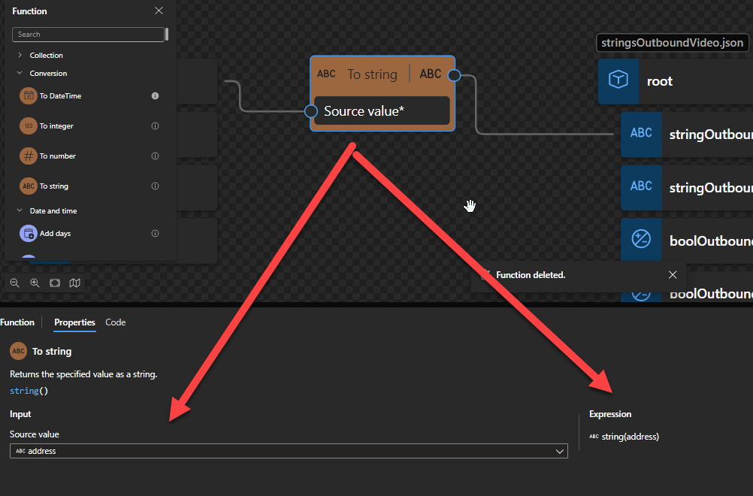Click the zoom in canvas icon
The width and height of the screenshot is (753, 496).
35,283
